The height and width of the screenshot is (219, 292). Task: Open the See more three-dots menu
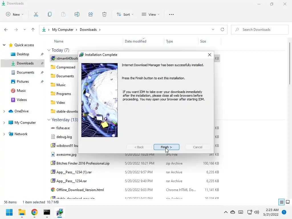pos(171,14)
